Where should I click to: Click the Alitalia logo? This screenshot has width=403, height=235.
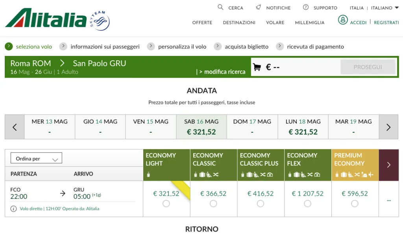[x=57, y=19]
